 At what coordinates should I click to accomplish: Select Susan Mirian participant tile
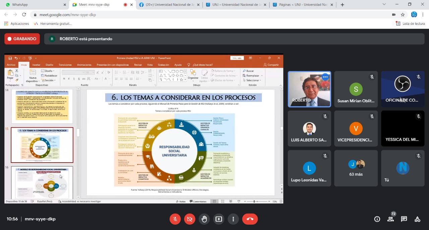pos(356,89)
